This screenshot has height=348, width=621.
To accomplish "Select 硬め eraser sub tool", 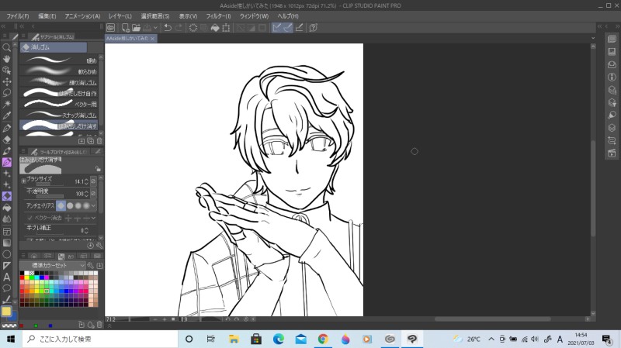I will pos(59,60).
